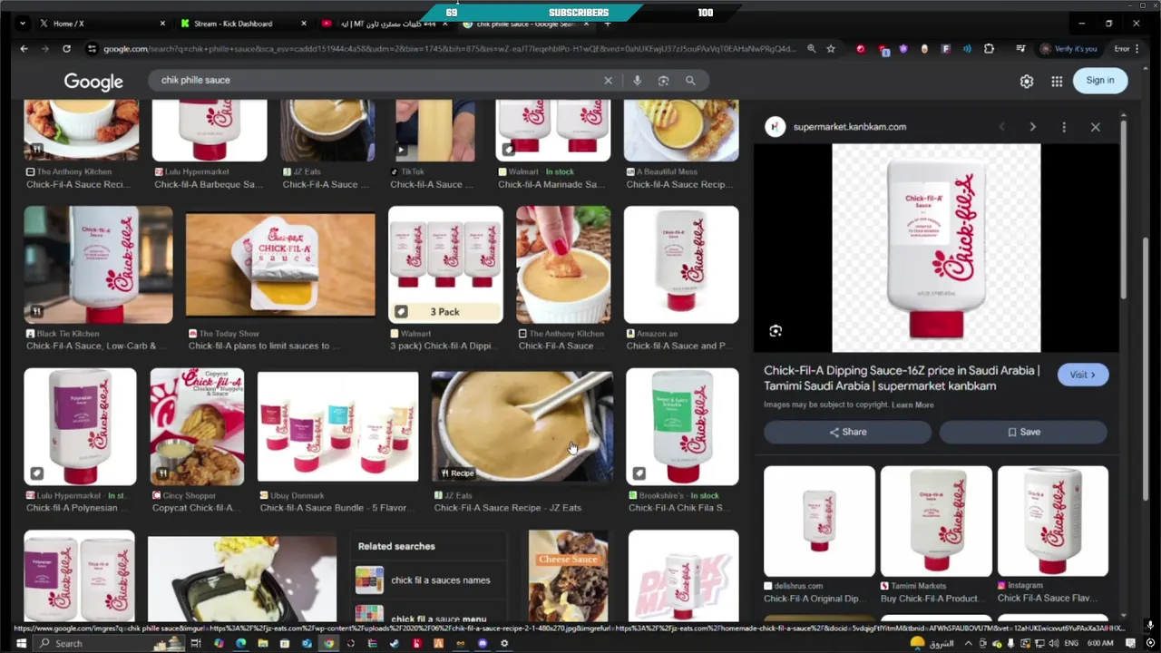Open the large Chick-fil-A bottle preview image

(936, 248)
